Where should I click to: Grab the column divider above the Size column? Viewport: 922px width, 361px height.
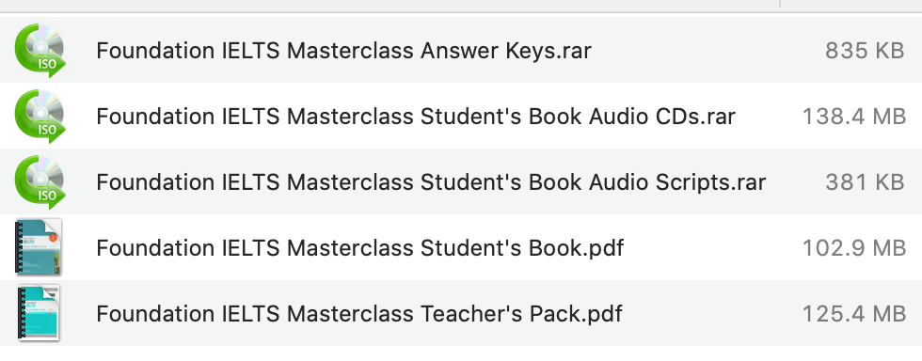(780, 4)
